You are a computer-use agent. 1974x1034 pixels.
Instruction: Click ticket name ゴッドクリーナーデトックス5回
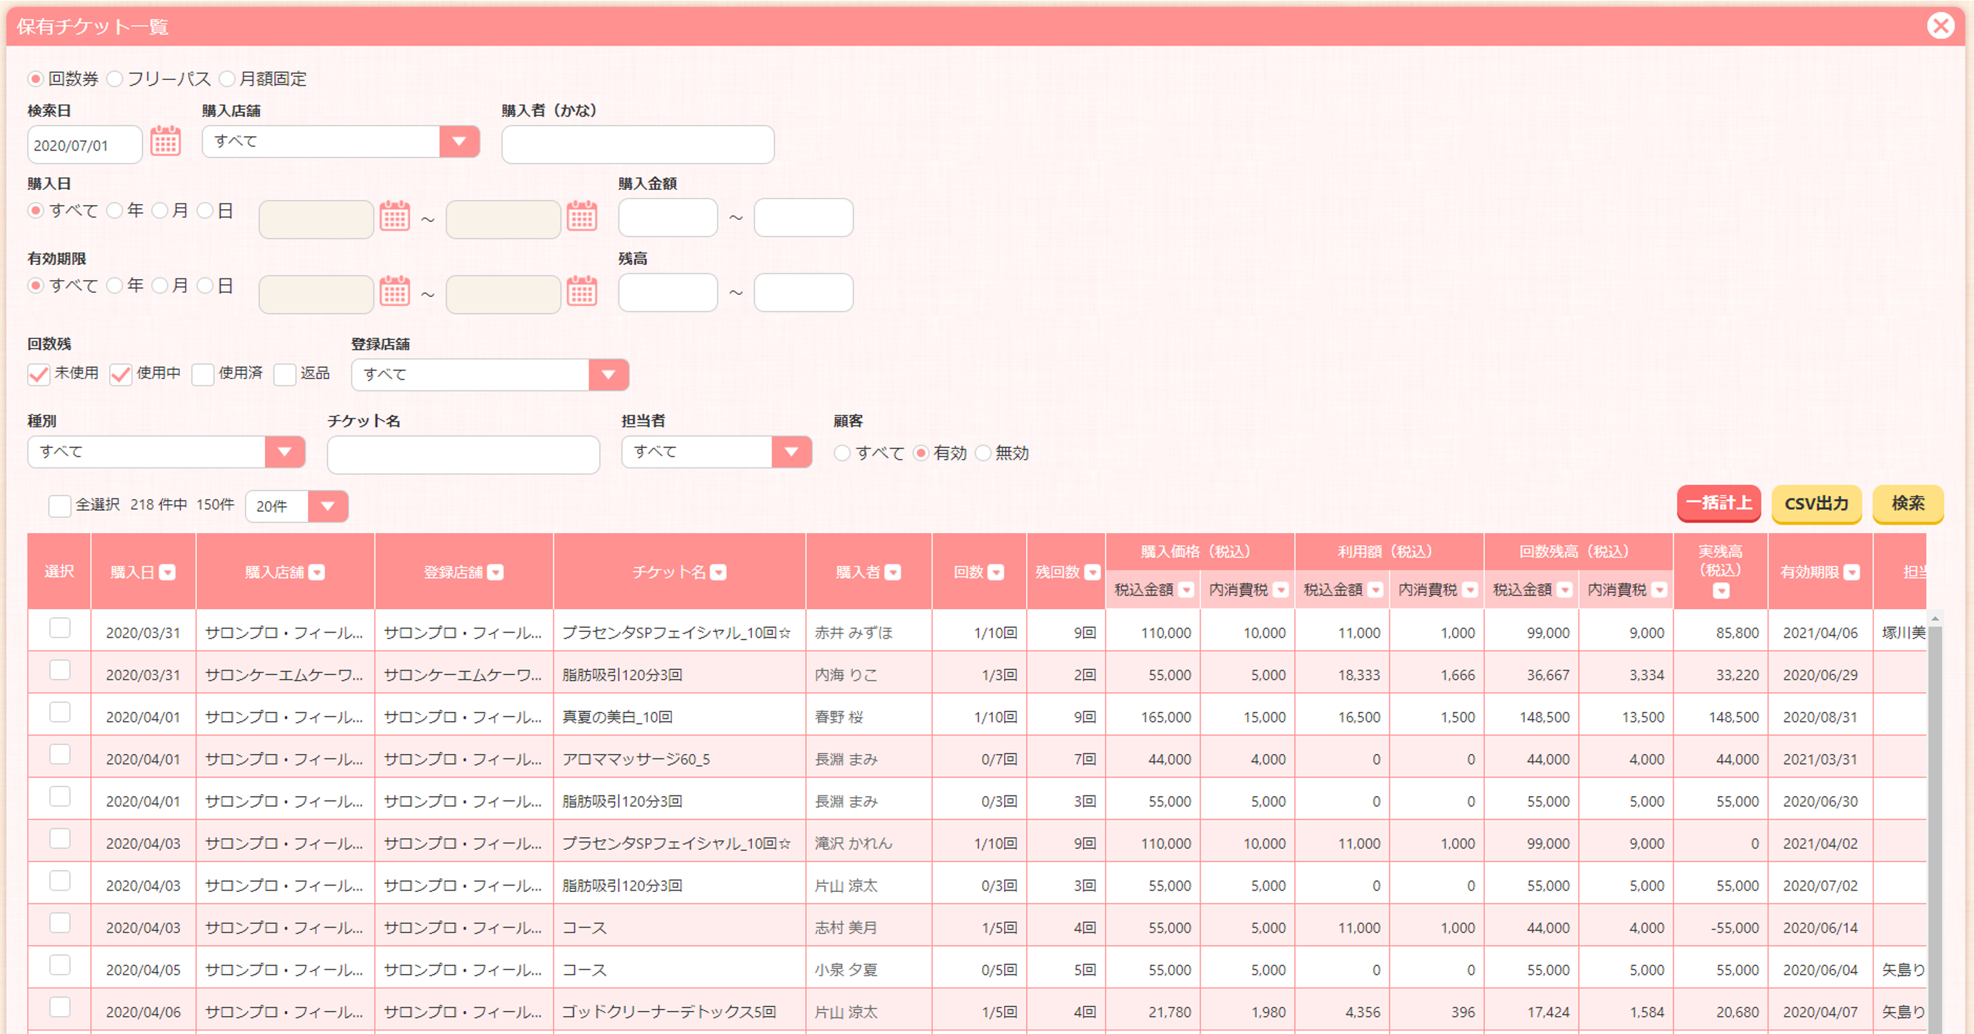668,1012
